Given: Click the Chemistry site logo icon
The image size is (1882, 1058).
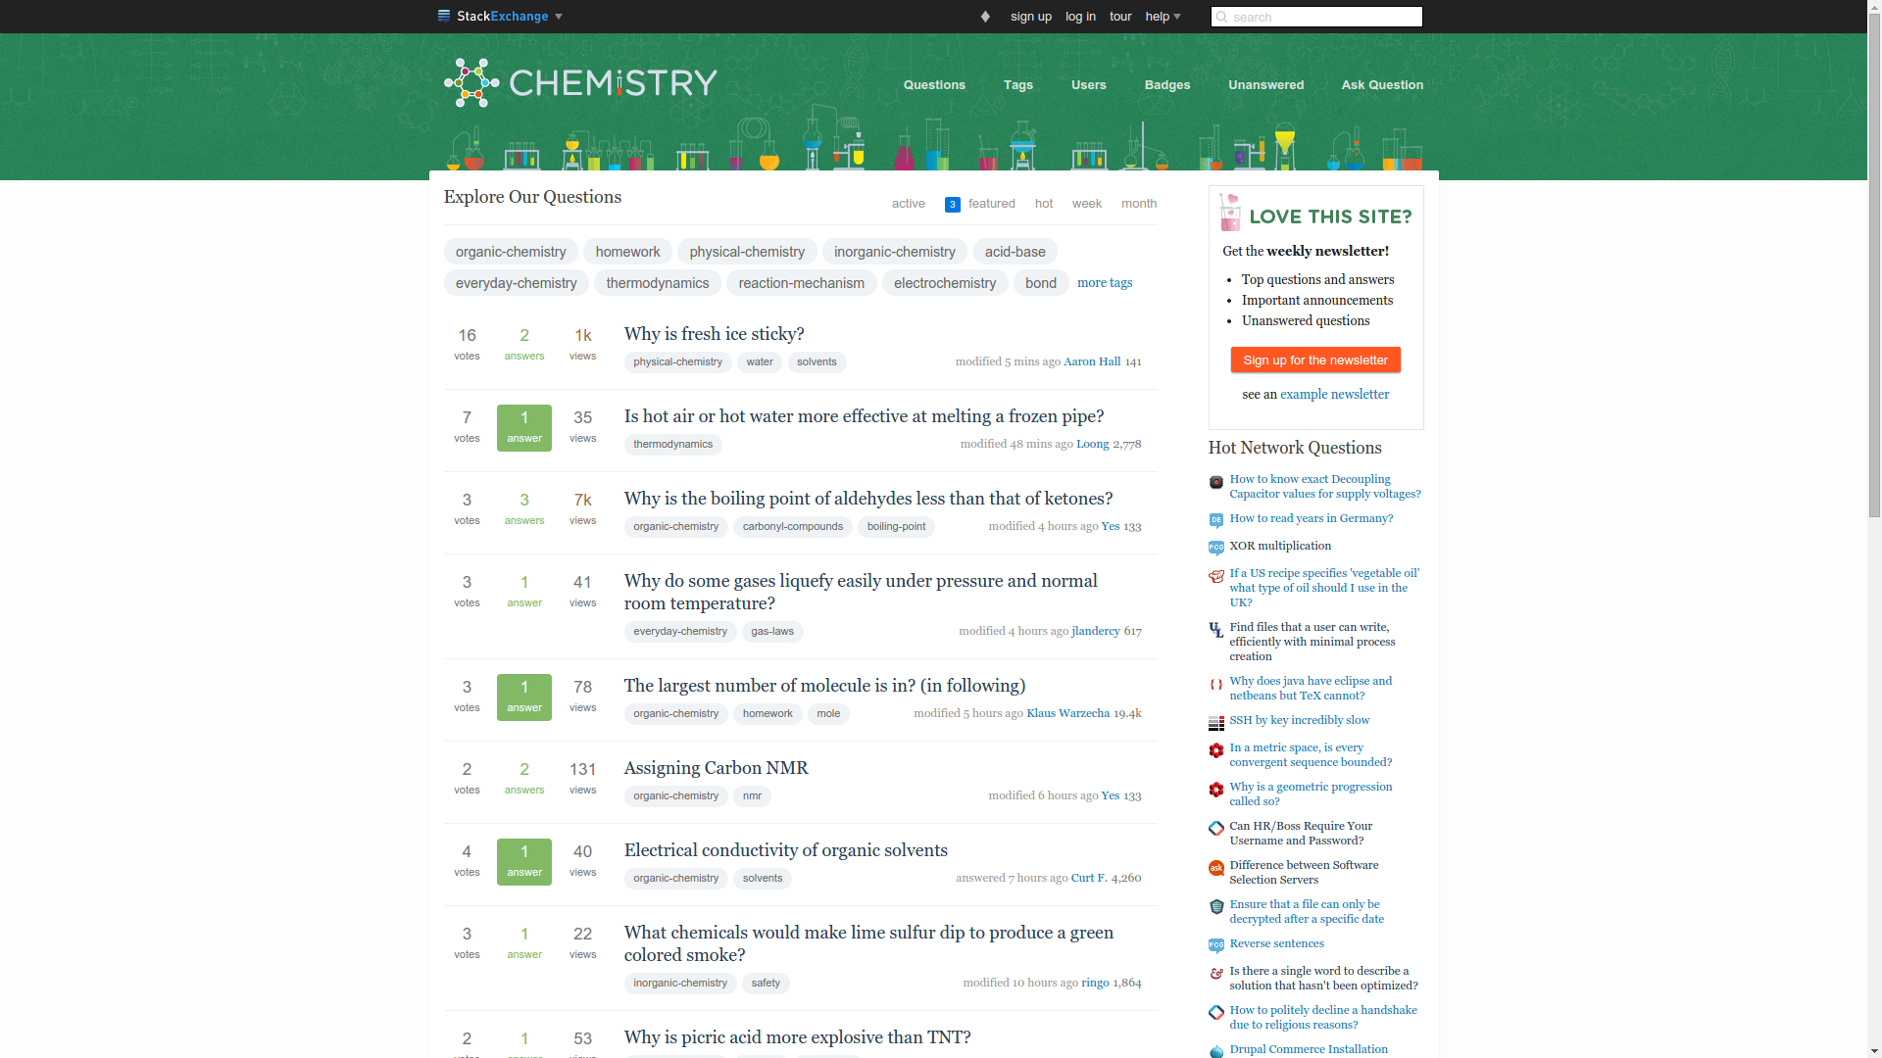Looking at the screenshot, I should [x=470, y=82].
